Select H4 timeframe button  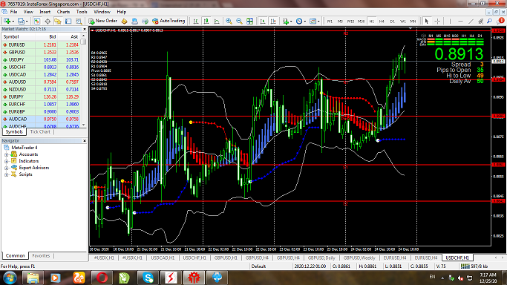tap(382, 22)
